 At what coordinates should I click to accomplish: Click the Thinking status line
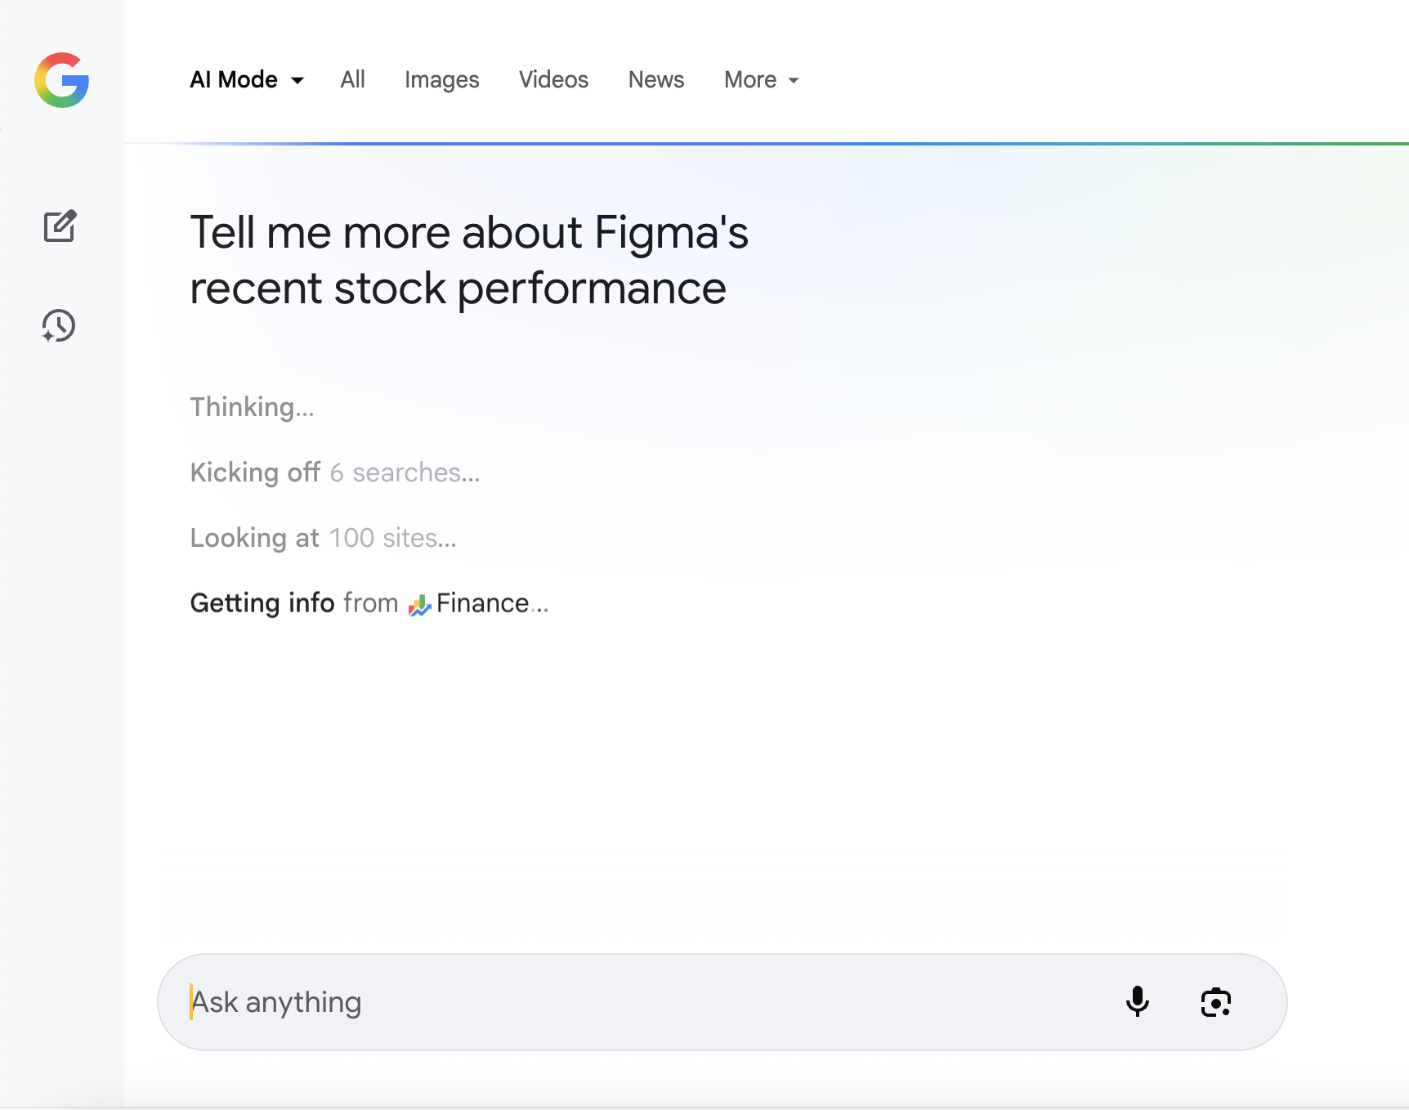tap(252, 407)
